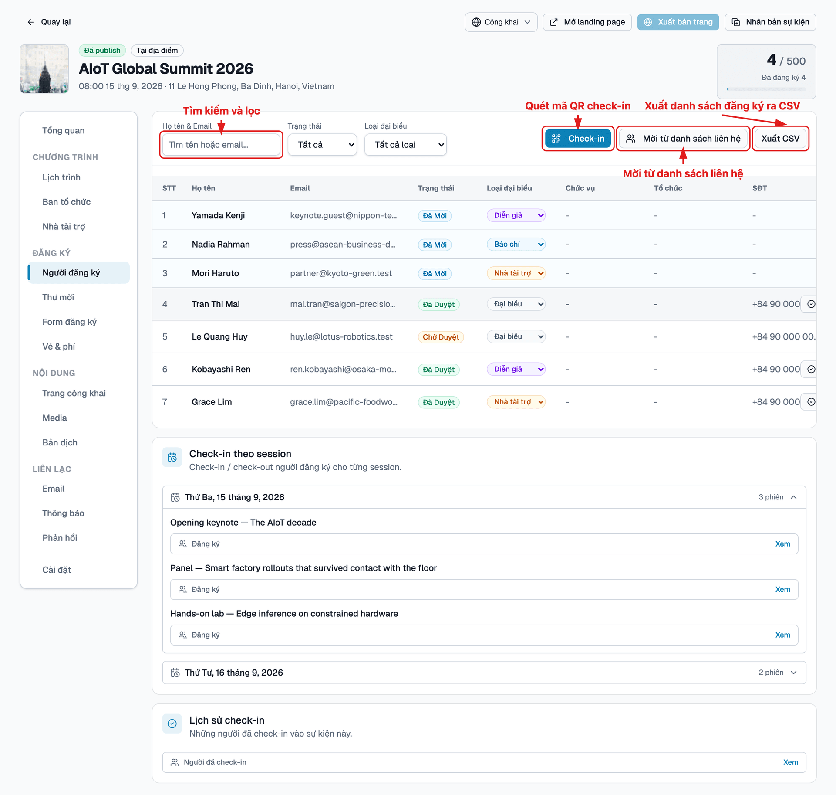Image resolution: width=836 pixels, height=795 pixels.
Task: Click Le Quang Huy's Đại biểu delegate type dropdown
Action: [516, 336]
